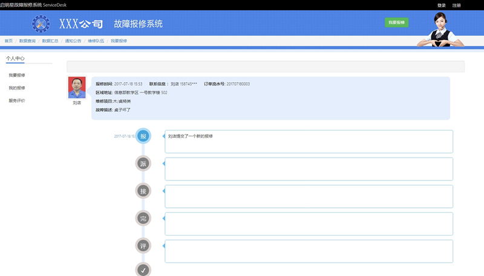Click the 注册 register link

coord(457,5)
